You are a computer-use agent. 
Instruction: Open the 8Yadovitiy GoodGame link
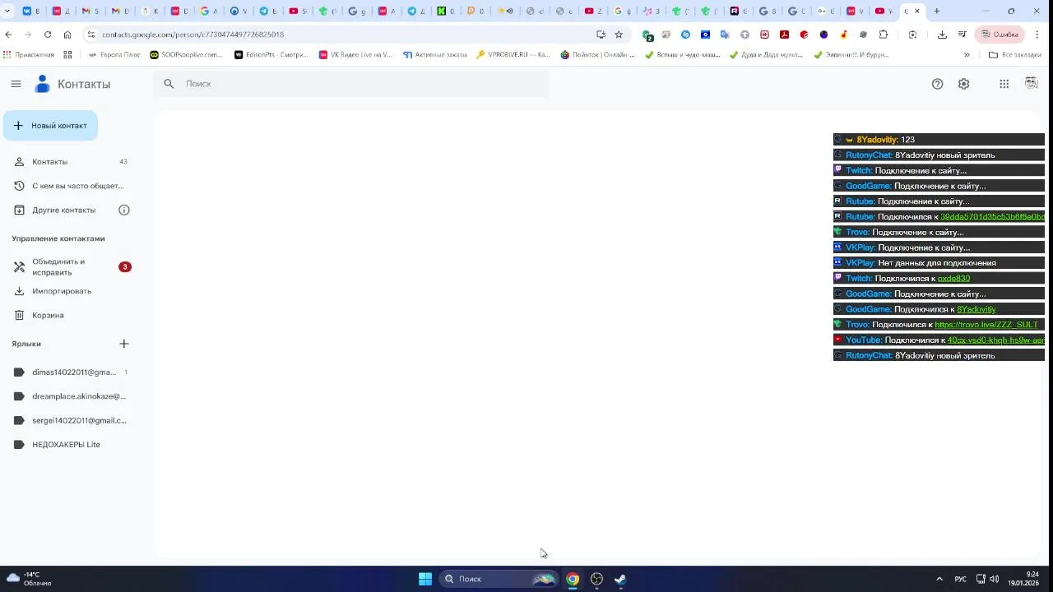point(976,309)
